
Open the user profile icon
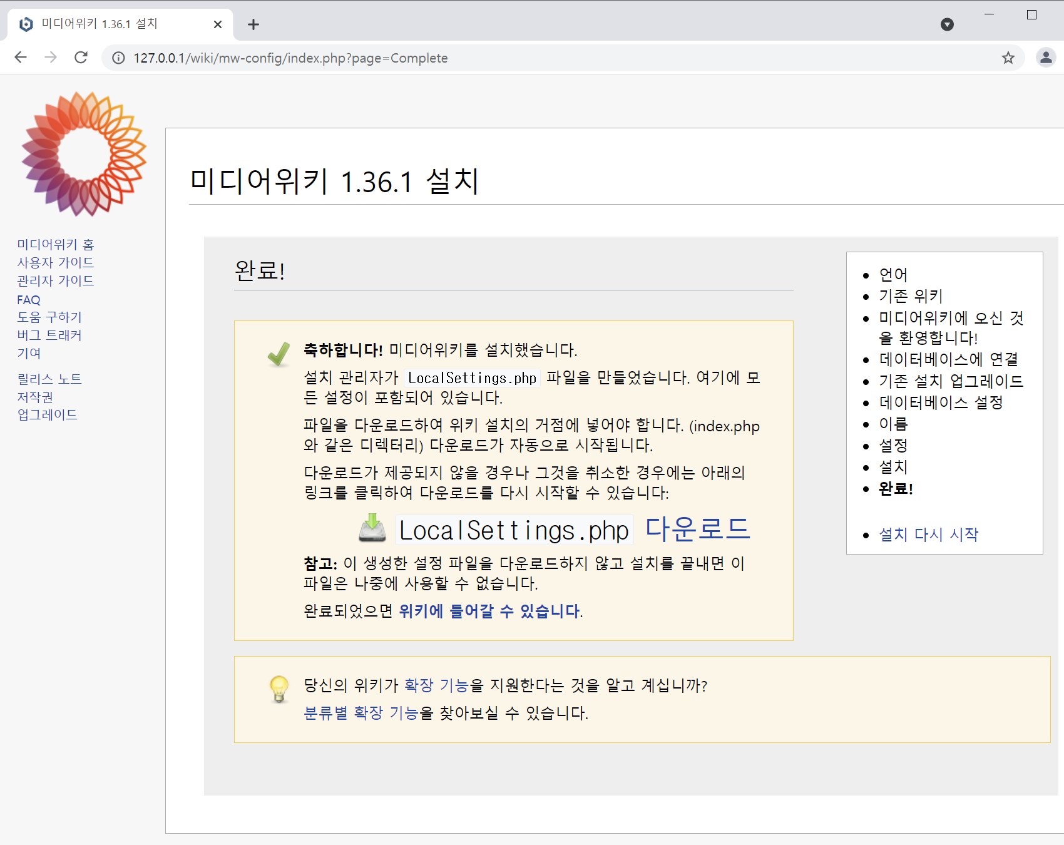point(1046,58)
